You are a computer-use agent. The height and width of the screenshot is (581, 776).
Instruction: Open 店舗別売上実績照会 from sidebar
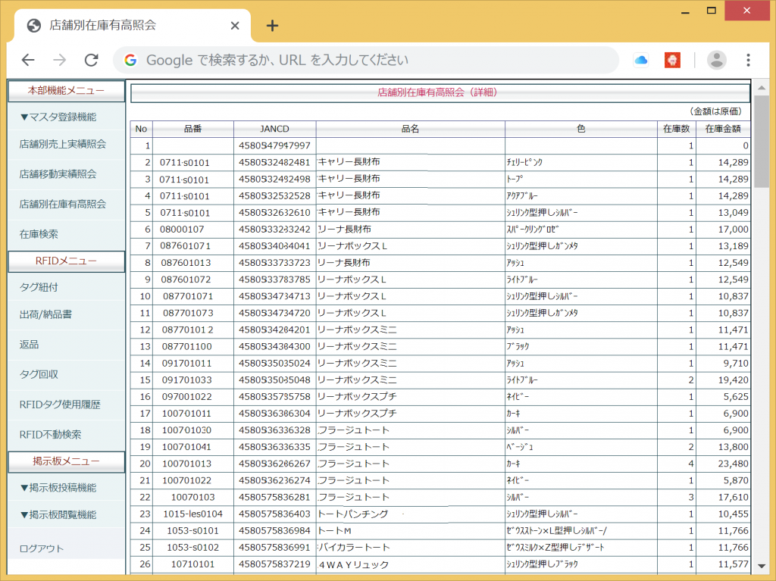click(63, 144)
